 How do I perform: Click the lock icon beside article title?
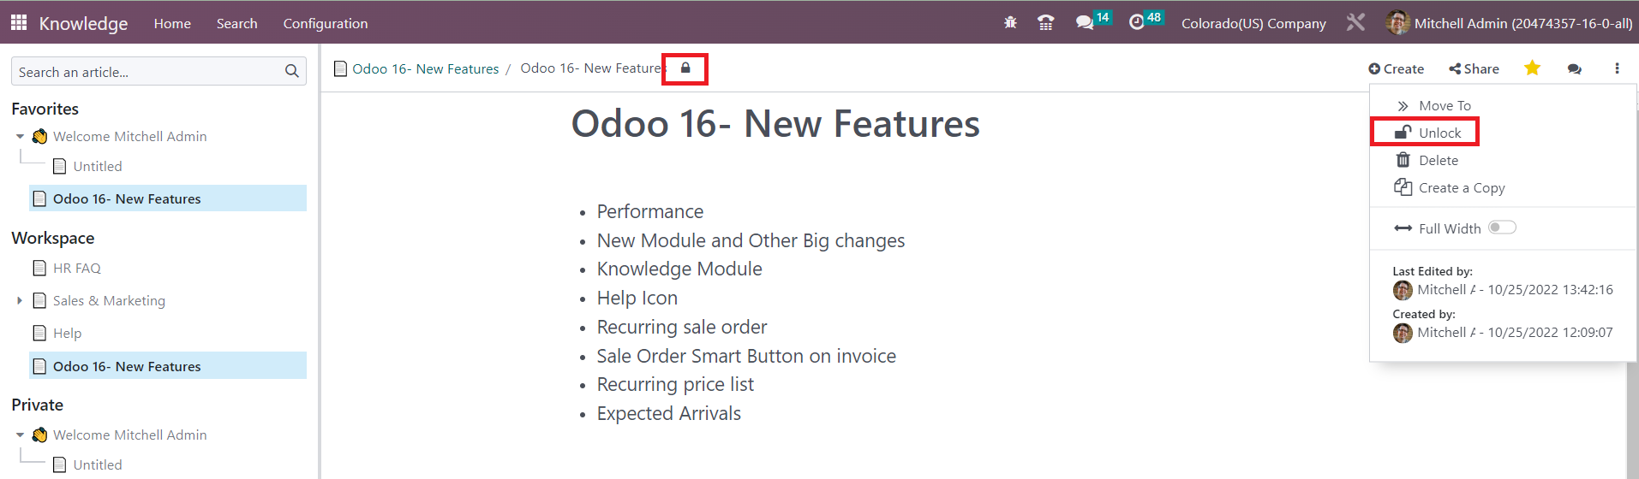pos(685,68)
